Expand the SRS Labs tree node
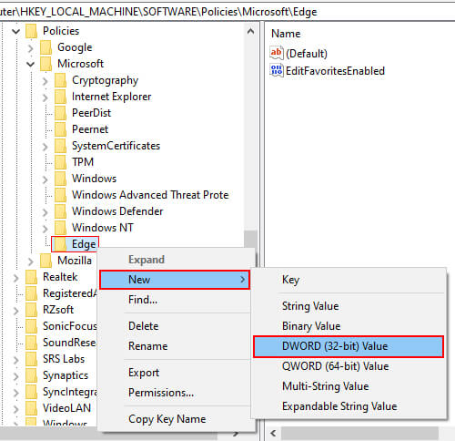This screenshot has height=441, width=455. coord(15,359)
